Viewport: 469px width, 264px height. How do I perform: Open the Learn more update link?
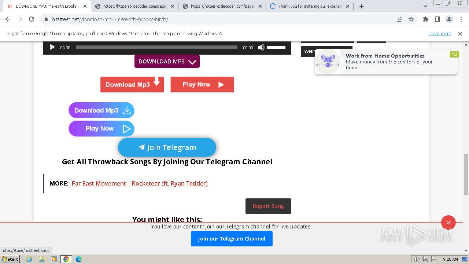(x=440, y=34)
